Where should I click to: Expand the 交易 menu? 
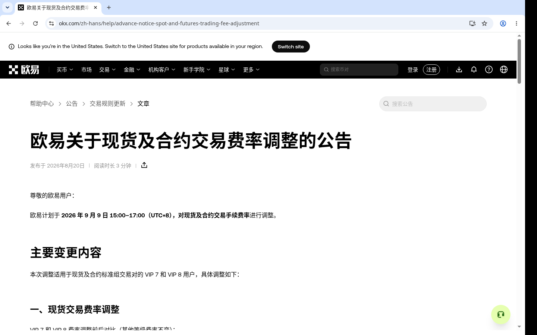(x=107, y=70)
